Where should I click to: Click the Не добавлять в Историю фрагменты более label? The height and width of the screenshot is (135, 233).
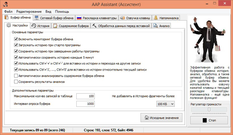[143, 96]
